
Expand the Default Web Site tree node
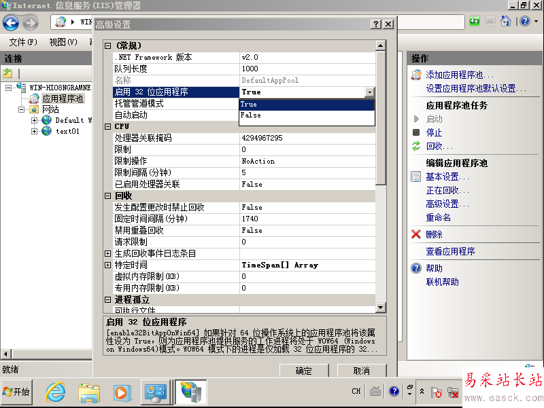[x=34, y=120]
